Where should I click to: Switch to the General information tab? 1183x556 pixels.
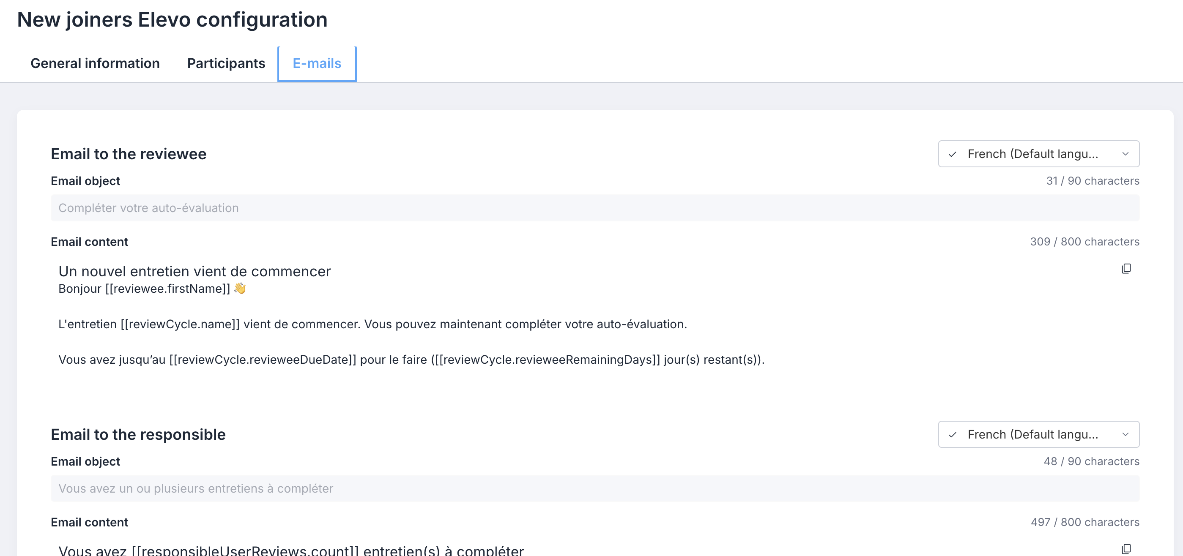click(x=95, y=63)
